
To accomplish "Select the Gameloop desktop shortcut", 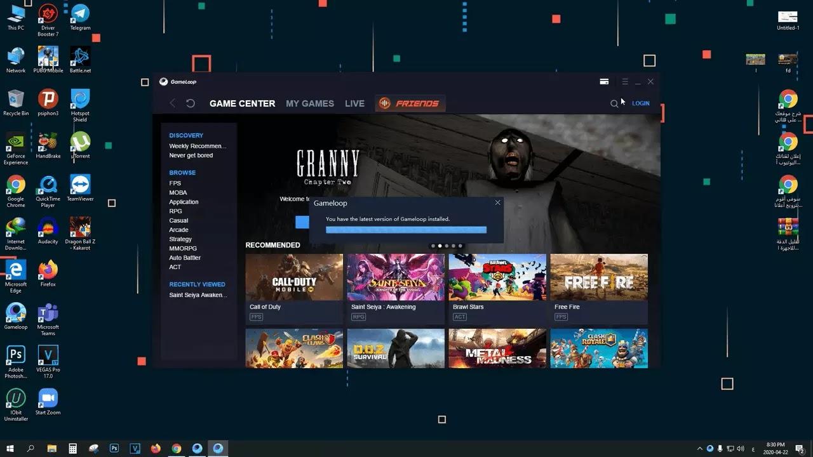I will (x=16, y=317).
